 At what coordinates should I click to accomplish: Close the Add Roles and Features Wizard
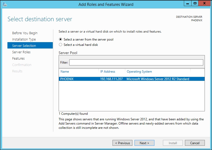click(x=204, y=3)
